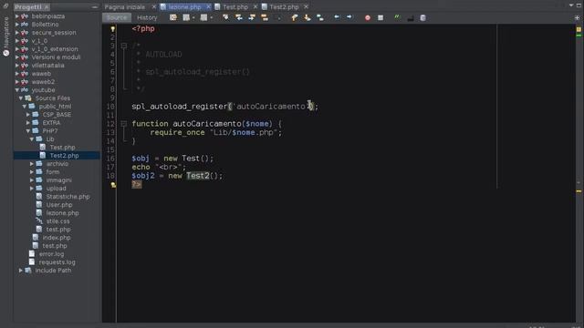Click Find Next Occurrence toolbar icon
584x328 pixels.
click(x=252, y=17)
